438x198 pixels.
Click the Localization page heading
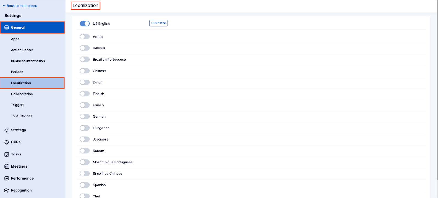click(x=85, y=5)
